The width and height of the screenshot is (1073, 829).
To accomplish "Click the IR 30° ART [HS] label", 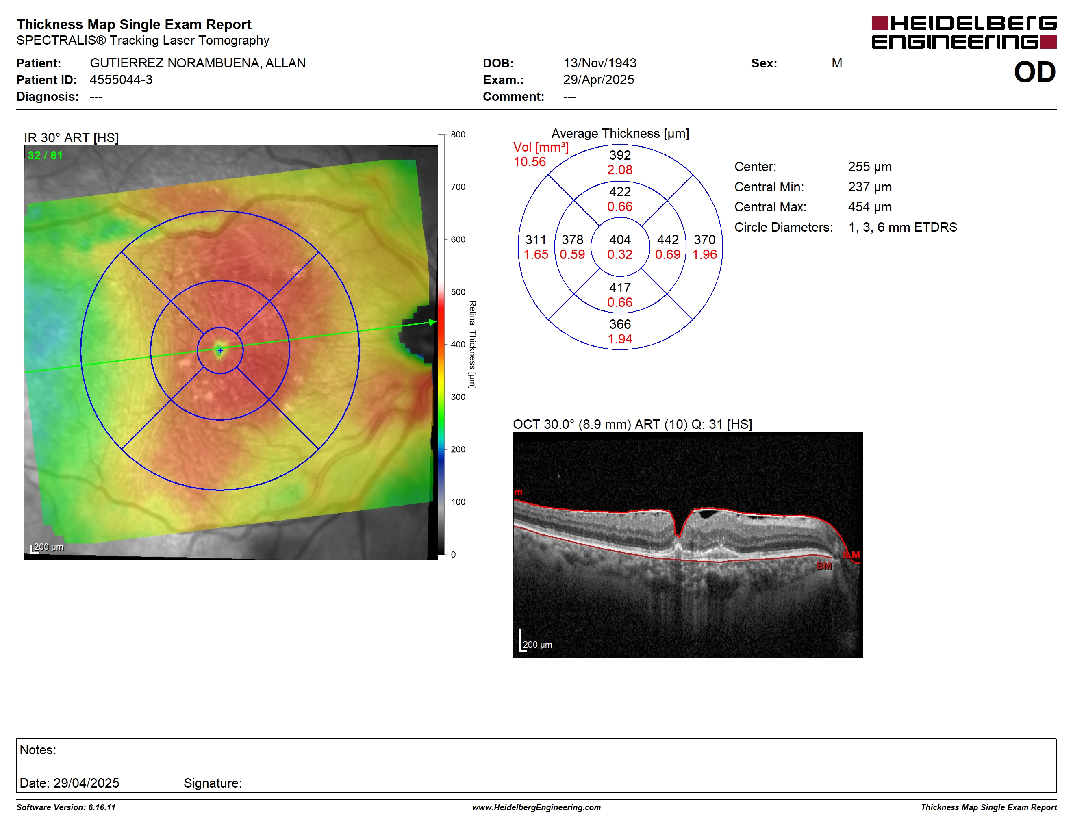I will 71,137.
